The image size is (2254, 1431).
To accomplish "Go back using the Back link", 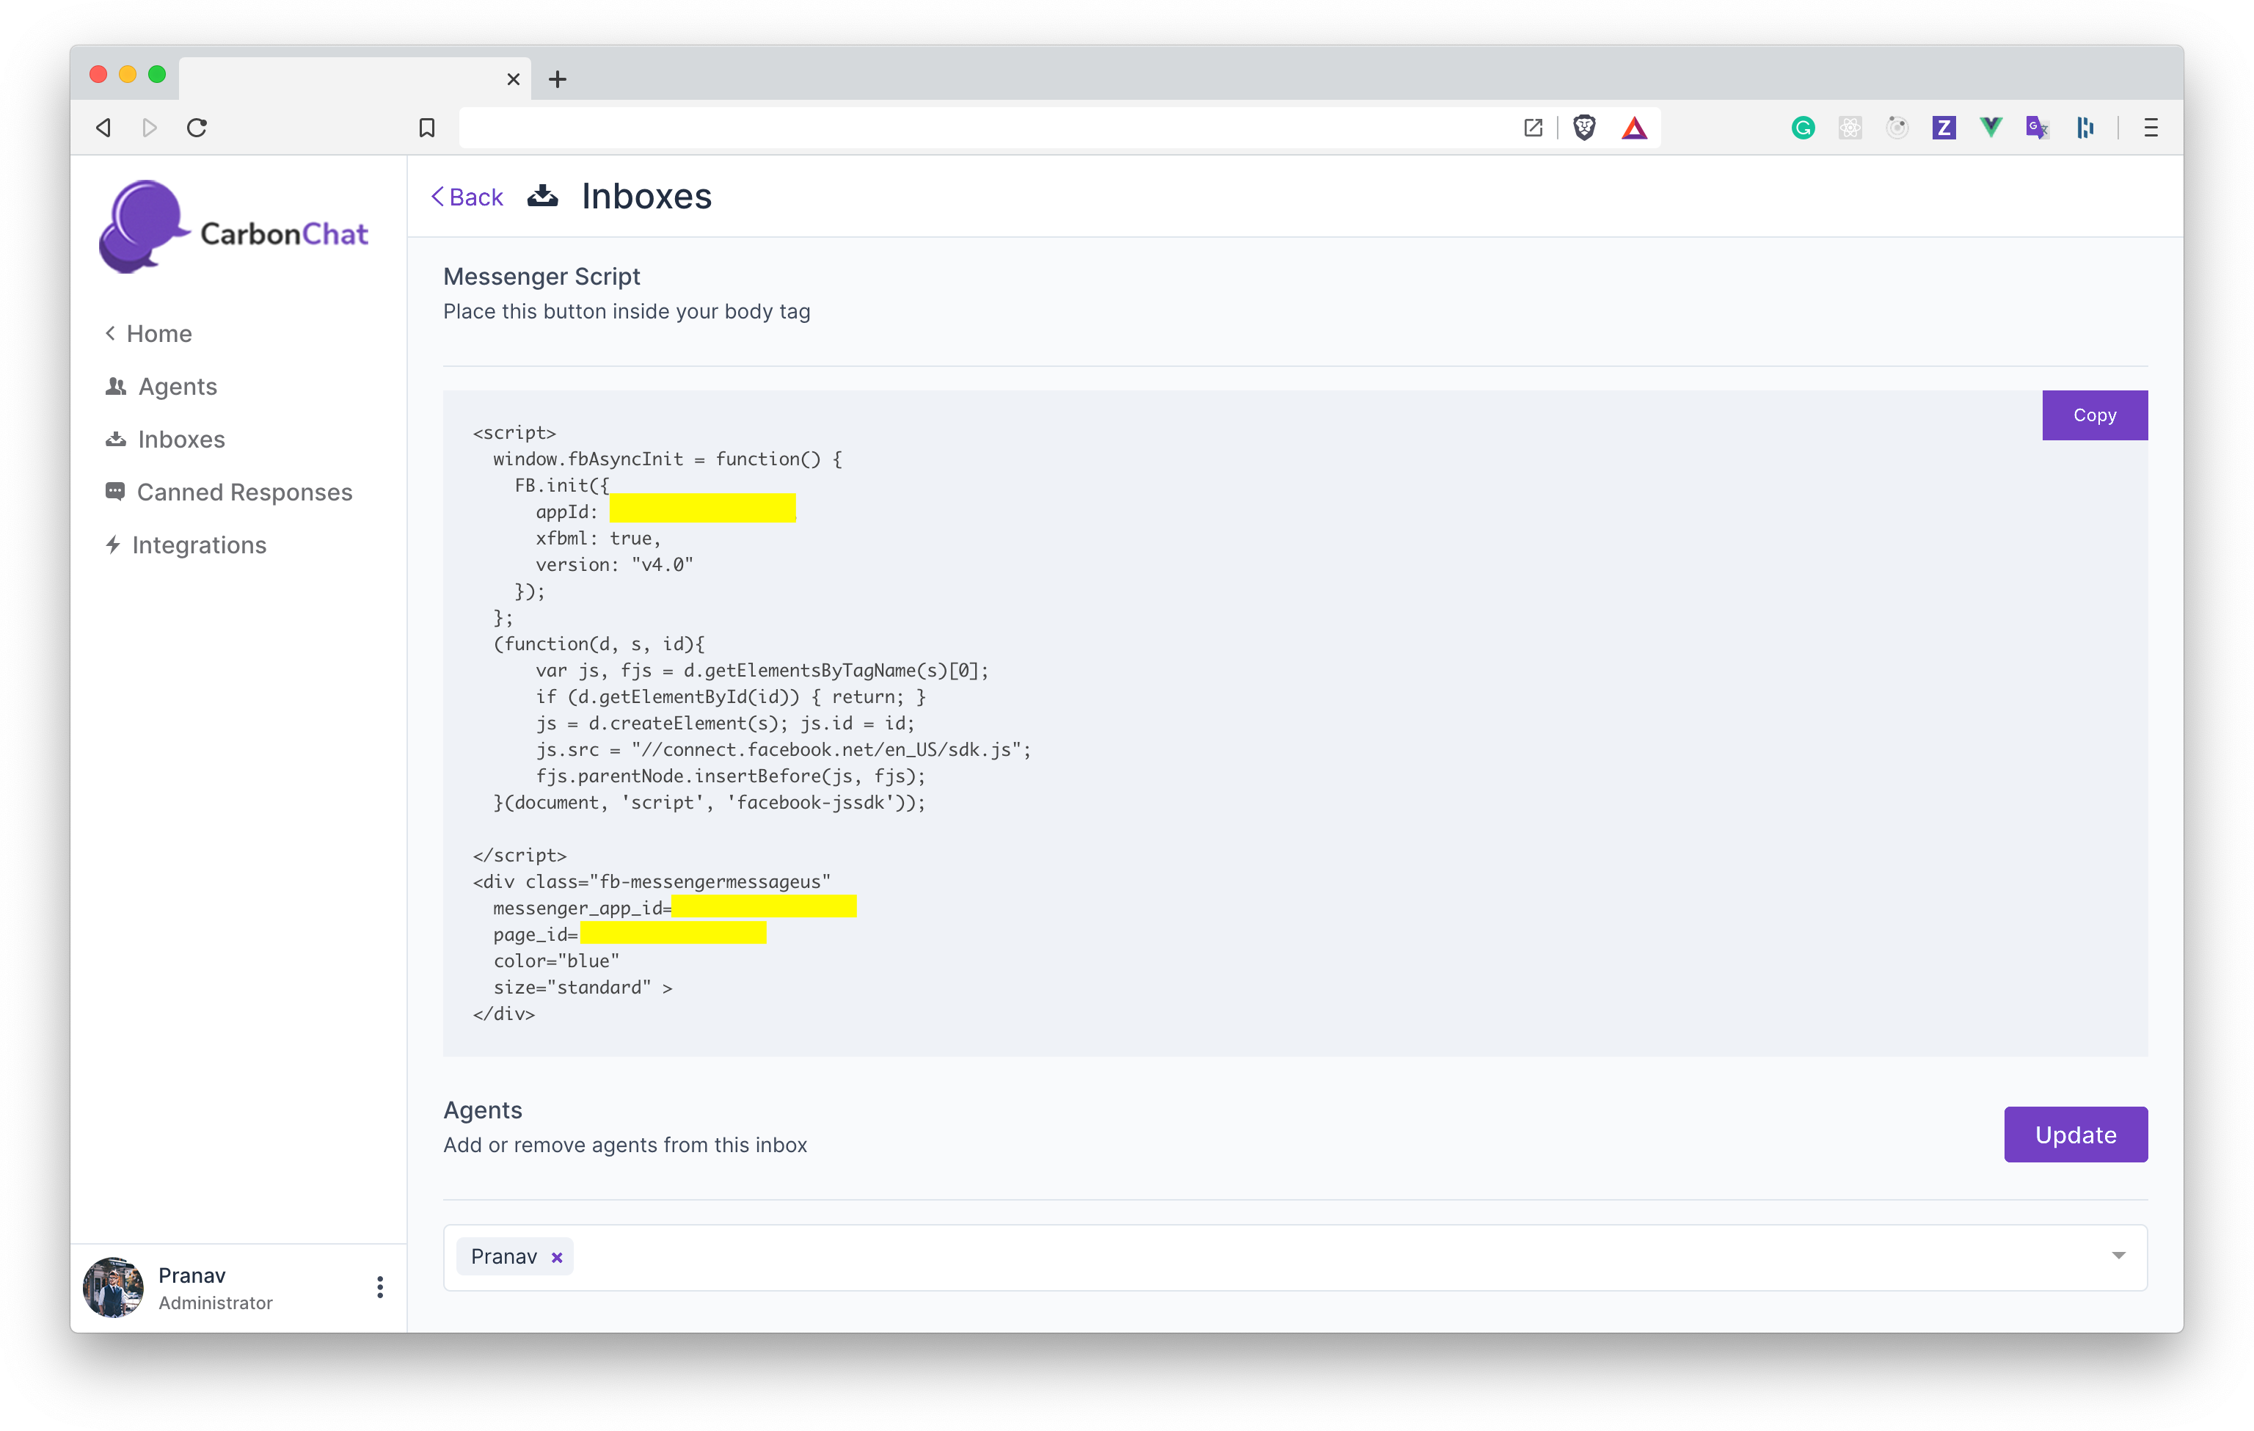I will click(x=467, y=197).
